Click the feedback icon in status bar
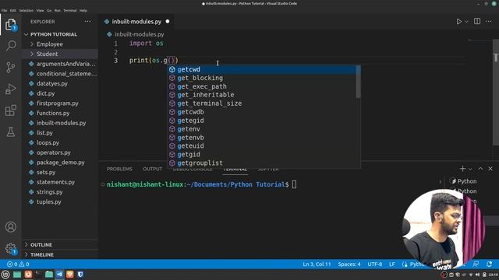 coord(476,264)
